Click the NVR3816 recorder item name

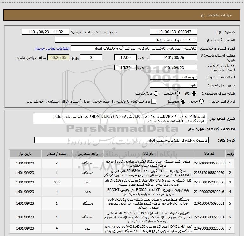click(148, 203)
